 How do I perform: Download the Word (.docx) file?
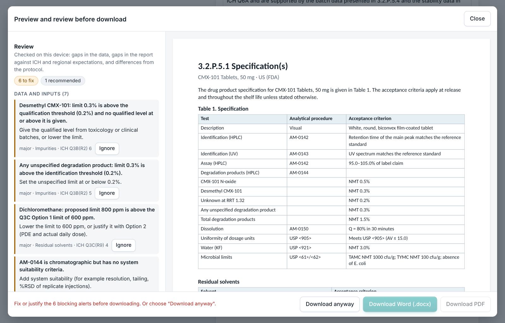(400, 304)
